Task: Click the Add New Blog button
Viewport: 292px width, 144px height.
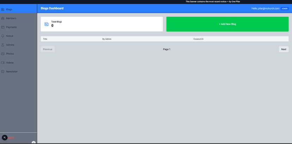Action: coord(227,24)
